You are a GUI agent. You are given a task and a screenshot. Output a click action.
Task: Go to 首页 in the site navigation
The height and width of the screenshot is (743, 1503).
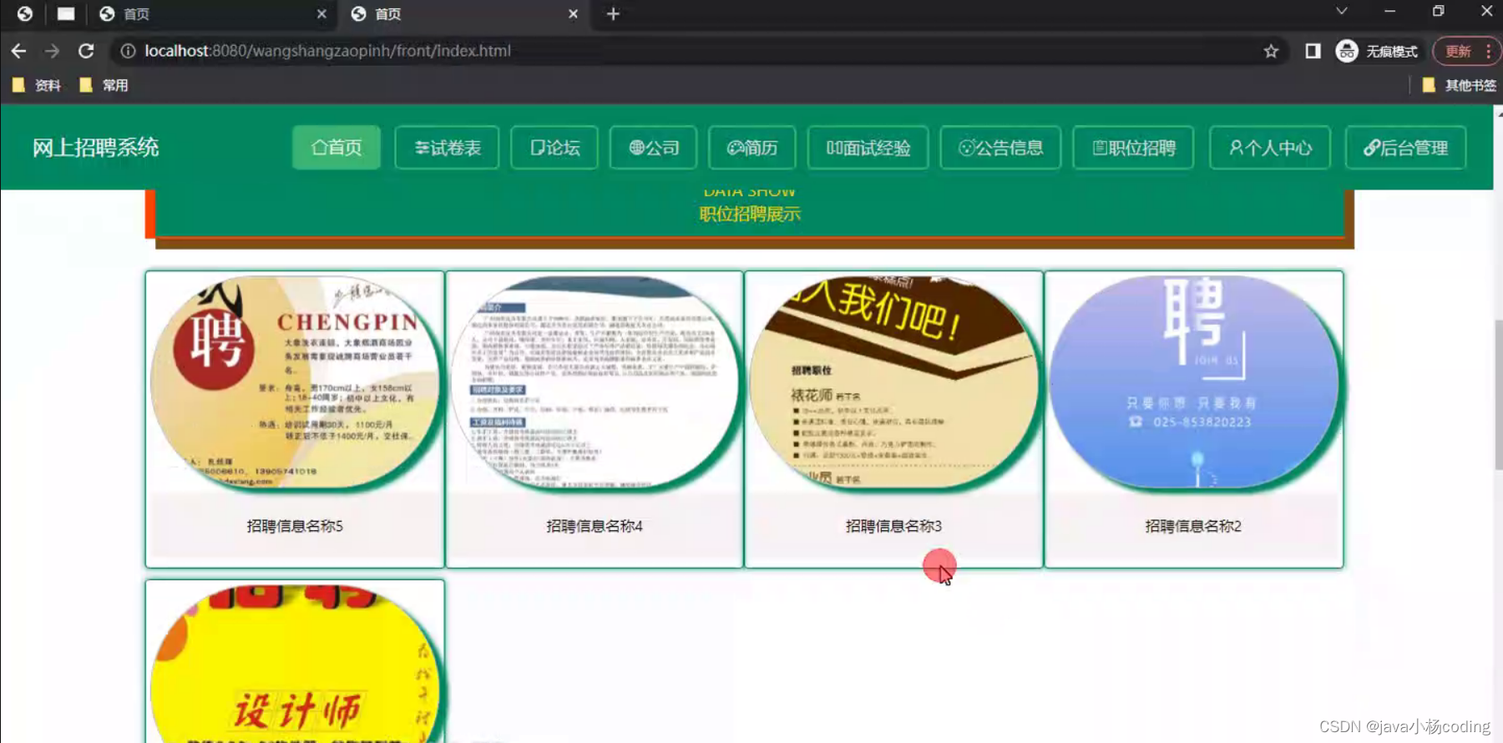(337, 148)
